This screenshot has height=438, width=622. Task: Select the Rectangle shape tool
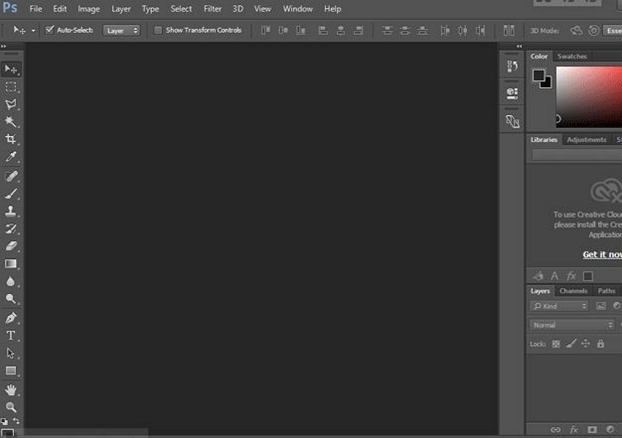coord(11,370)
